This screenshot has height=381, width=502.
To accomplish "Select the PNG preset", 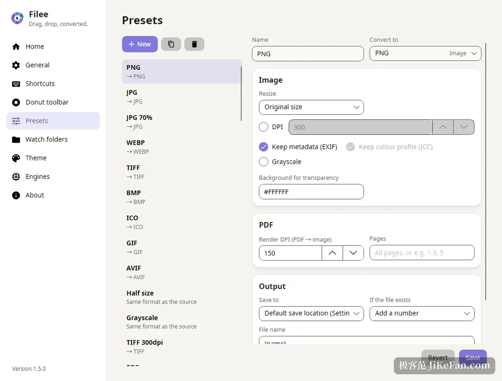I will (x=182, y=72).
